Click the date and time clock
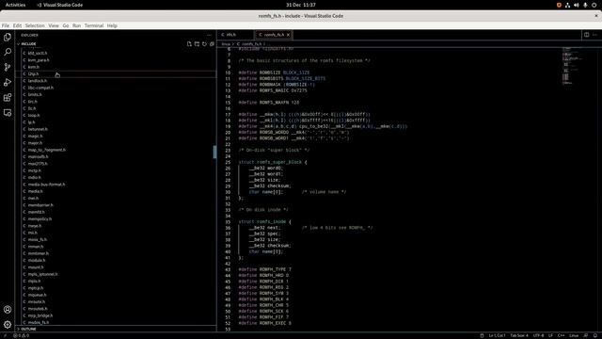Screen dimensions: 602x339 pos(301,5)
